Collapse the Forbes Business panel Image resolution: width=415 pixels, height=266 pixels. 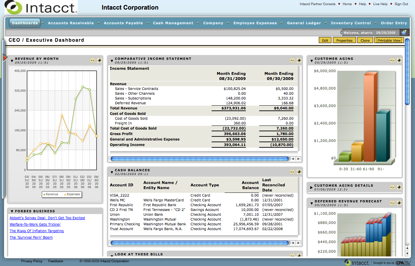click(12, 211)
